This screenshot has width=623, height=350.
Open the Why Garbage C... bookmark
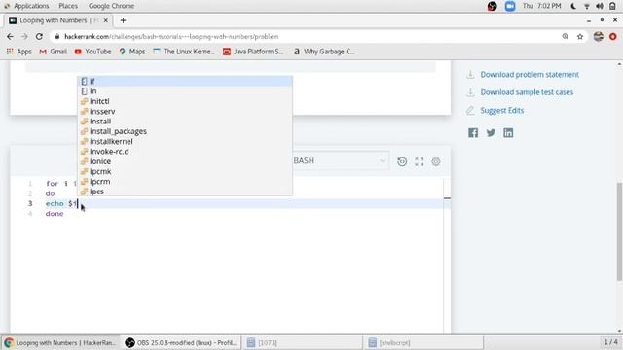324,52
